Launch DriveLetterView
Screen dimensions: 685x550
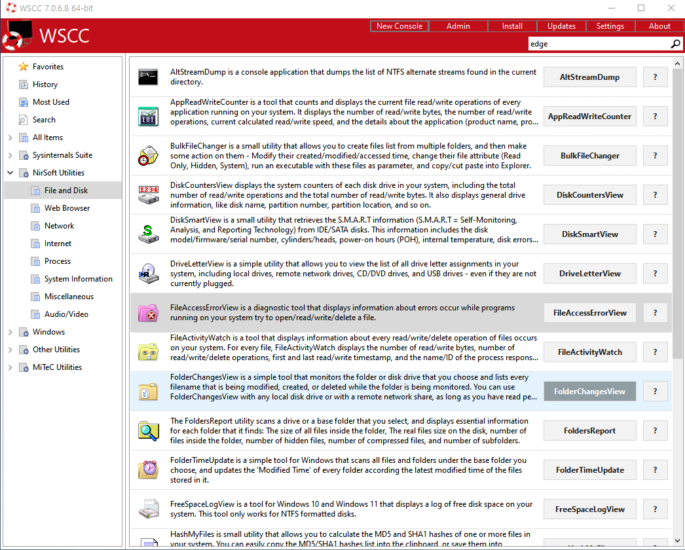coord(590,274)
